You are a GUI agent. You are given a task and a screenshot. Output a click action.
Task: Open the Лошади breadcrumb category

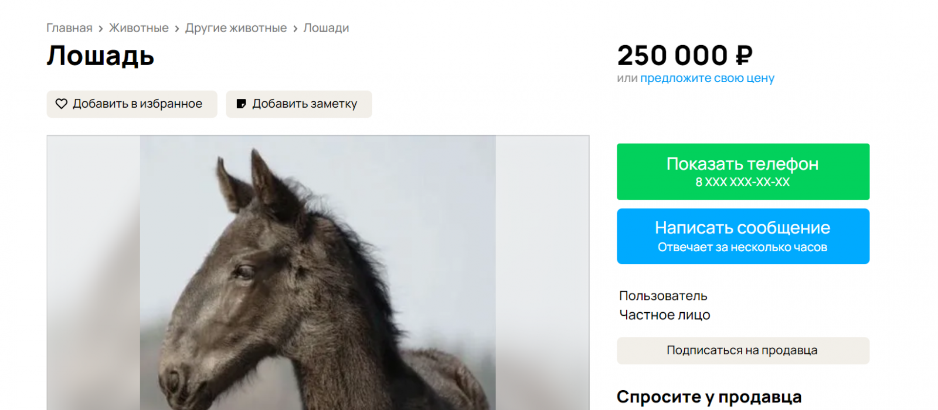tap(326, 28)
